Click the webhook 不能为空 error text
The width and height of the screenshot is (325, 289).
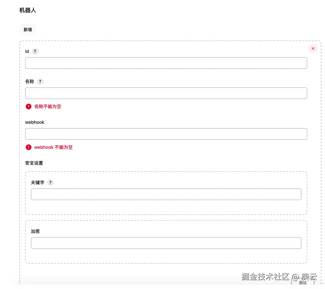tap(53, 147)
